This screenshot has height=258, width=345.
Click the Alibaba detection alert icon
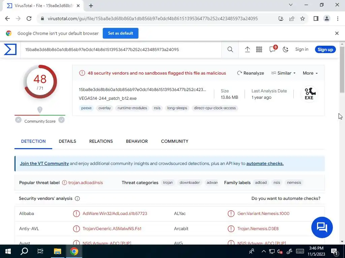(x=76, y=213)
